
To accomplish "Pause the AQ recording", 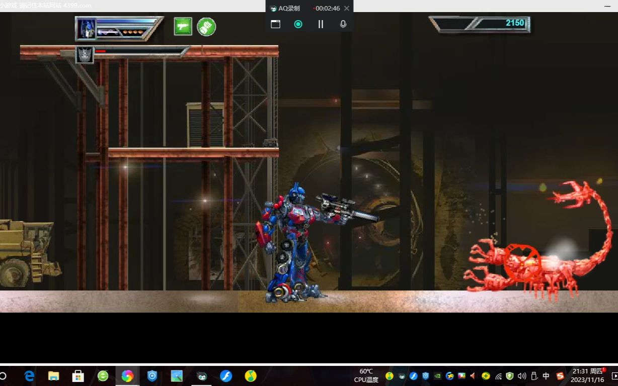I will 321,24.
